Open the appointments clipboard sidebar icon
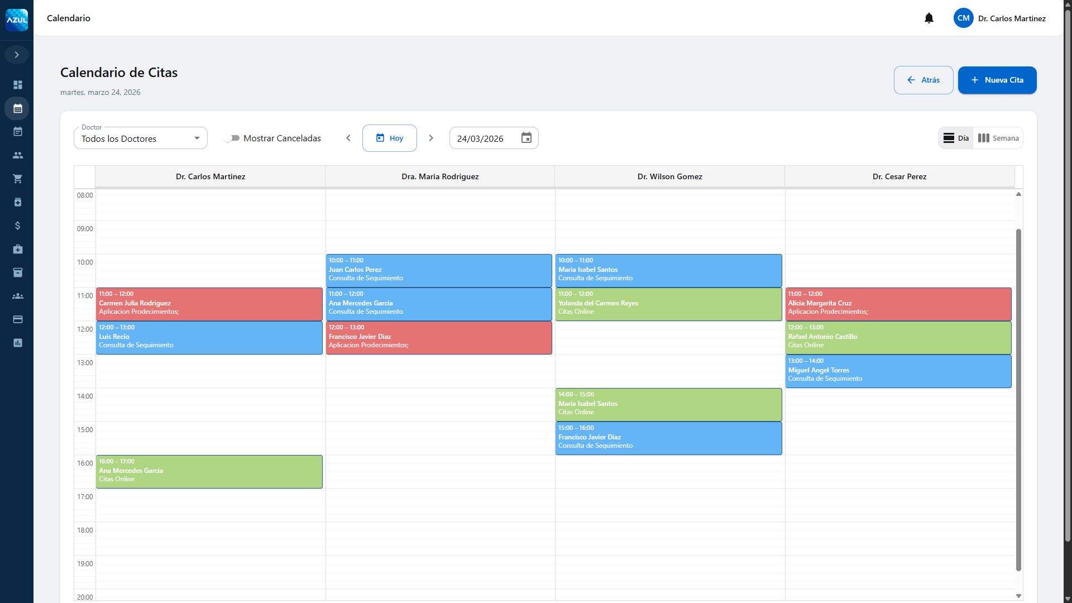Screen dimensions: 1072x603 17,132
